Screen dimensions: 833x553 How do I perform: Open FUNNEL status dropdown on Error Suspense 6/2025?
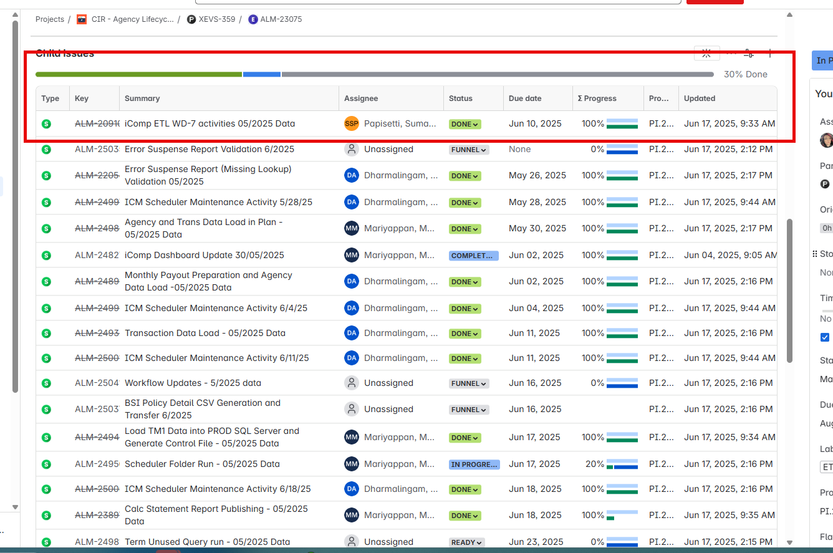pyautogui.click(x=469, y=150)
